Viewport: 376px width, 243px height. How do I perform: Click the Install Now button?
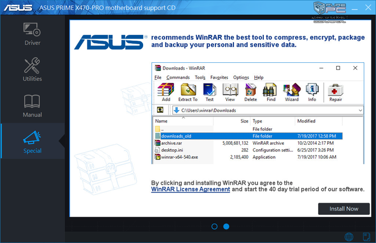click(343, 209)
